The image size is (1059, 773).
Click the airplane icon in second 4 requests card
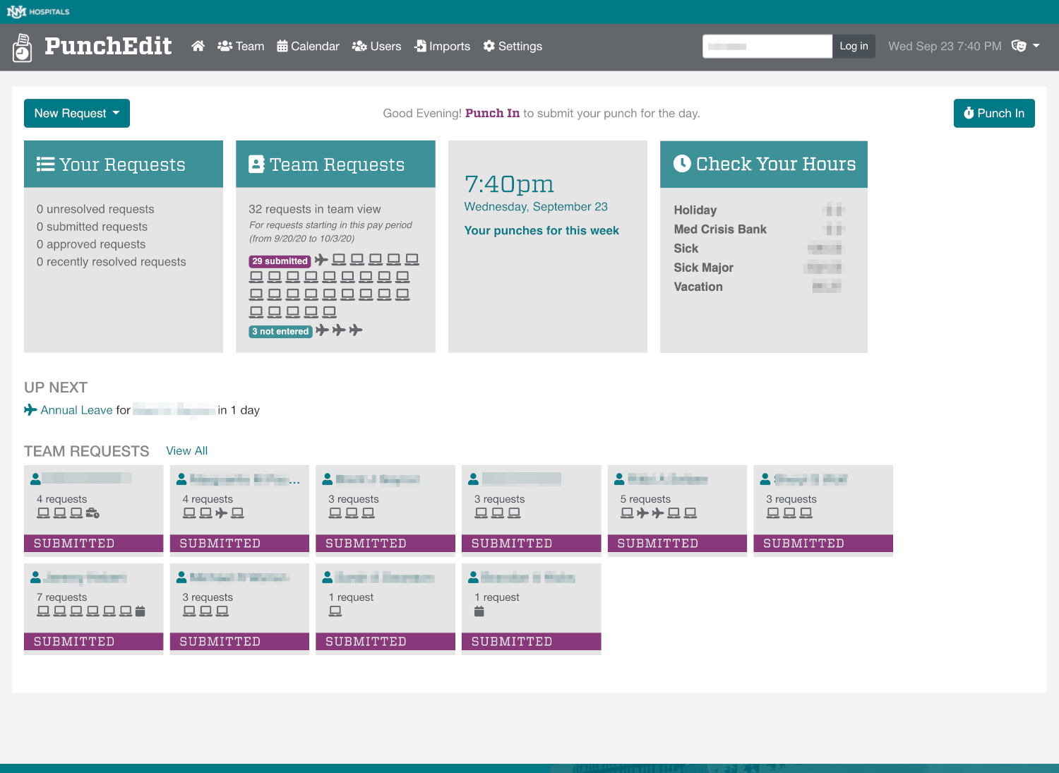pos(222,513)
